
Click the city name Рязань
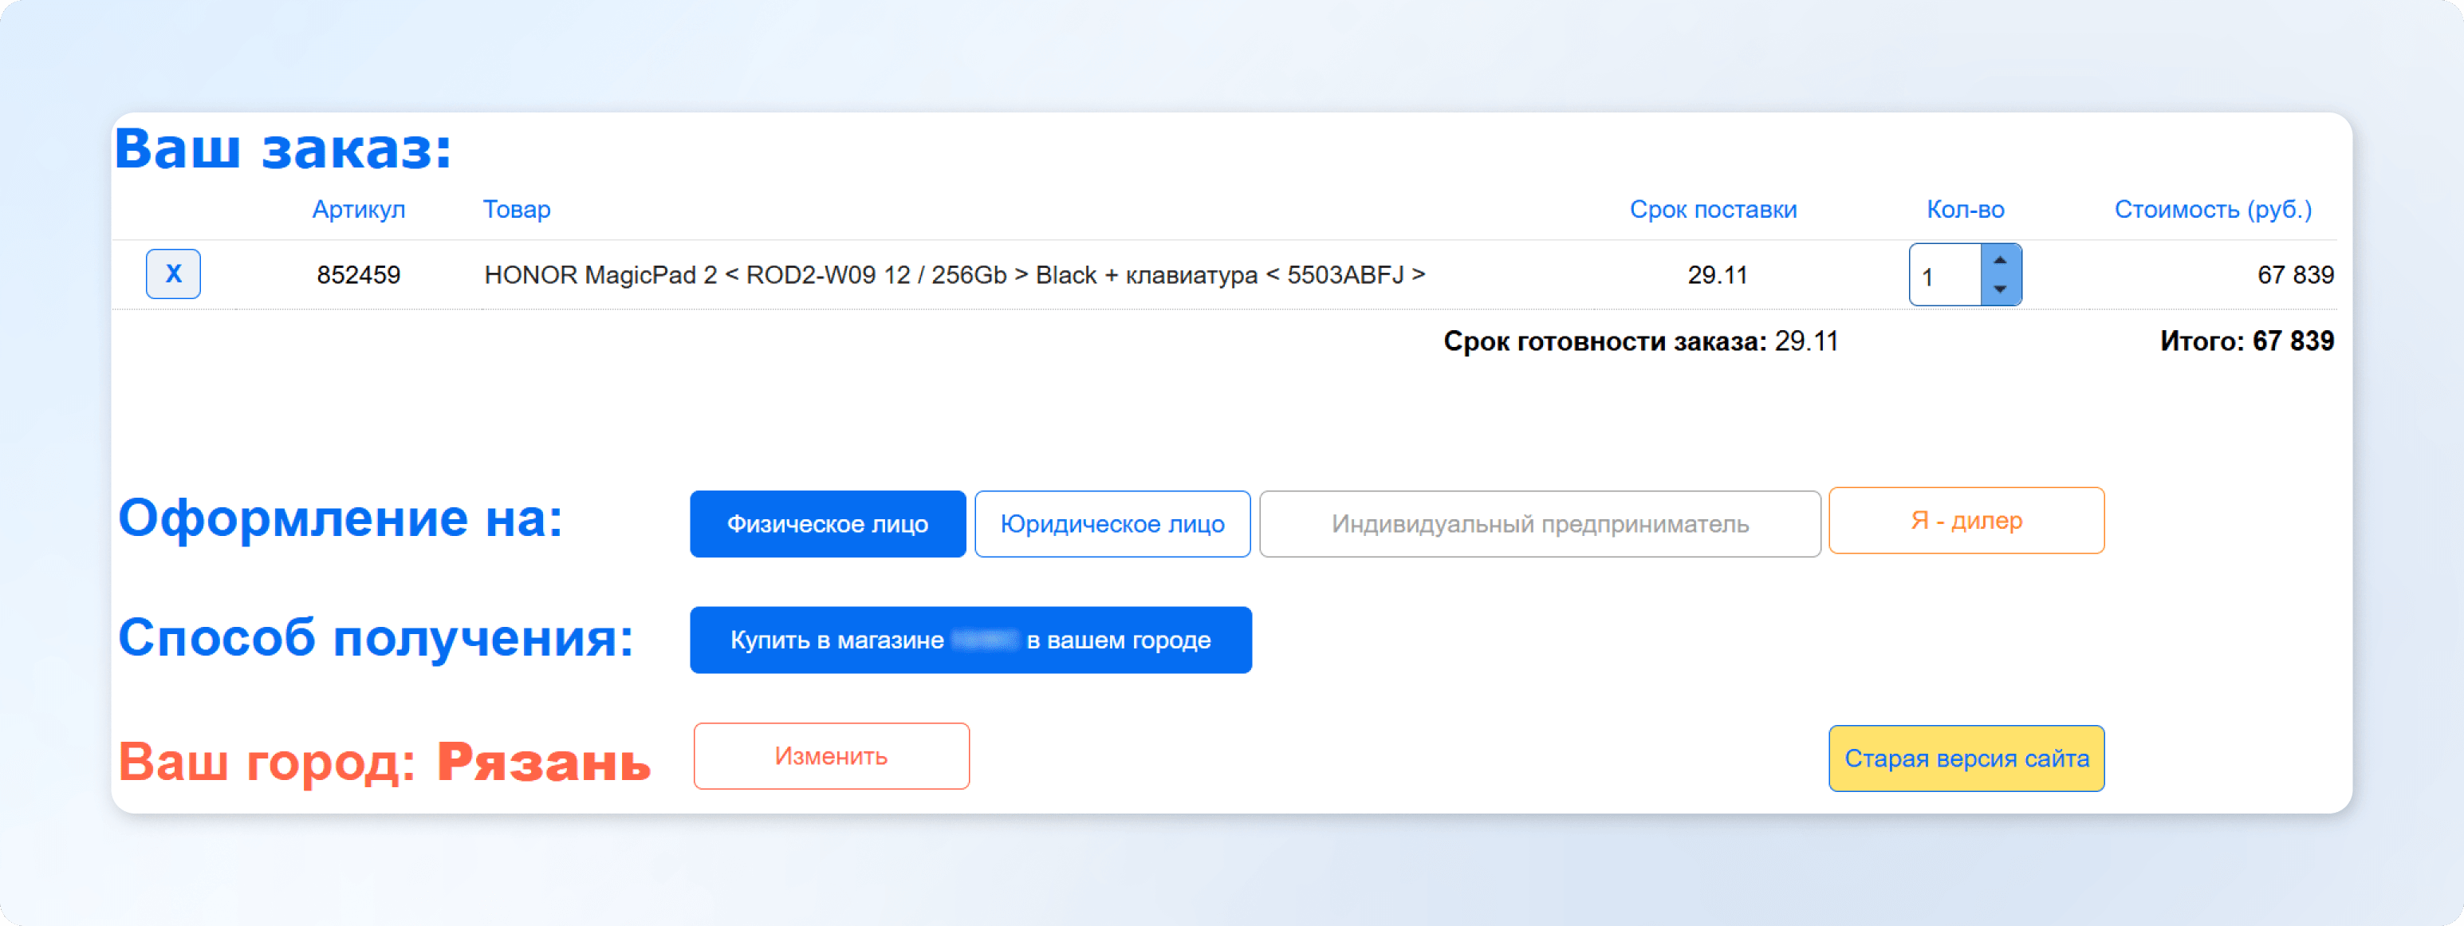(x=542, y=763)
